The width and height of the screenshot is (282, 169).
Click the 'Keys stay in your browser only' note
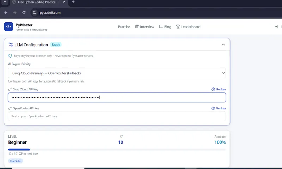point(54,56)
